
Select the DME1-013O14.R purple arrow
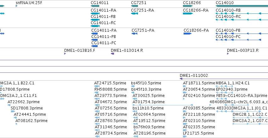(x=112, y=54)
